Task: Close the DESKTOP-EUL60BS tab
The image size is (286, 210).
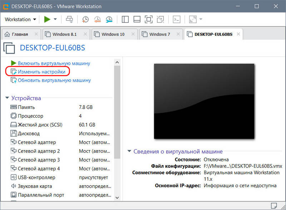Action: (238, 34)
